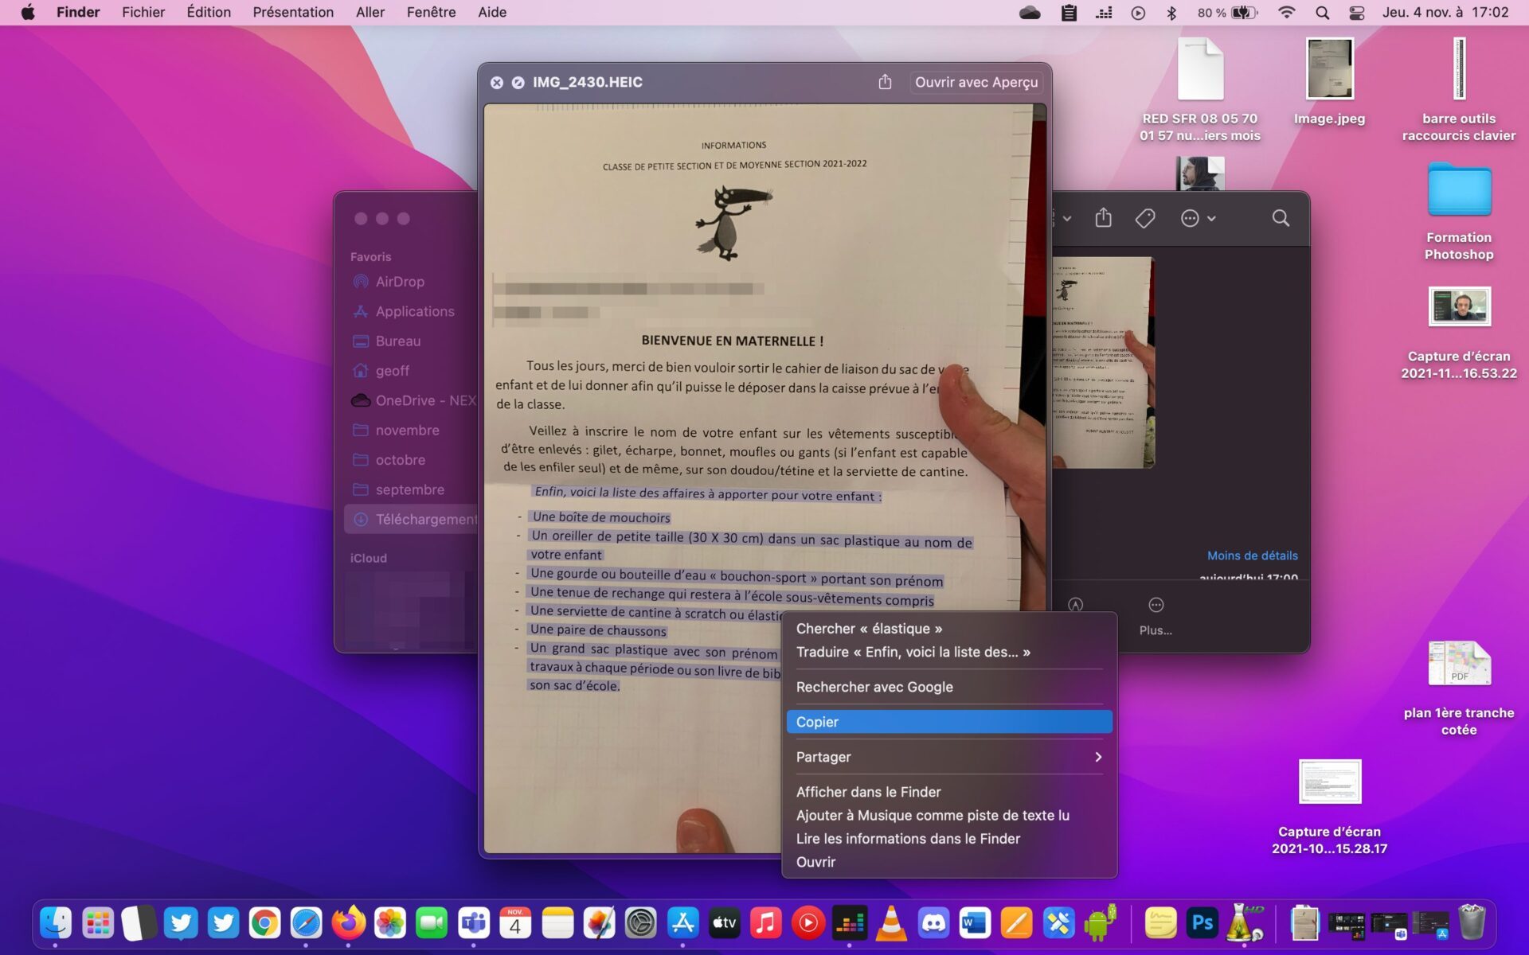1529x955 pixels.
Task: Select Chercher « élastique » menu entry
Action: tap(949, 629)
